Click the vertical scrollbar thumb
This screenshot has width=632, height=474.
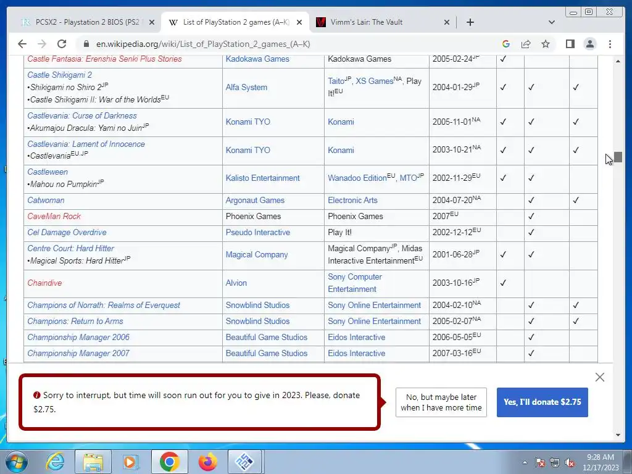(x=618, y=157)
